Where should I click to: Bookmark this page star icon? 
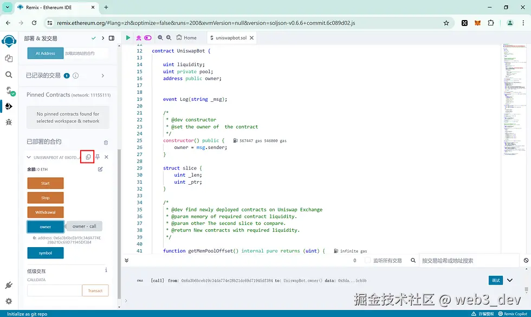coord(446,23)
